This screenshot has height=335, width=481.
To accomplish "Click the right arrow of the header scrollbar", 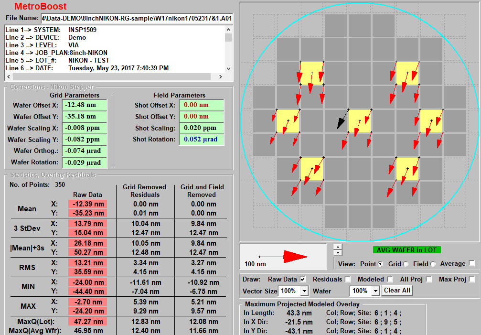I will 220,76.
